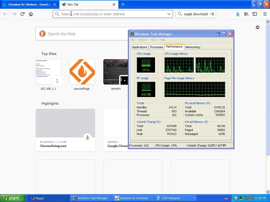Open the sourceforge top site tile
270x202 pixels.
click(82, 75)
